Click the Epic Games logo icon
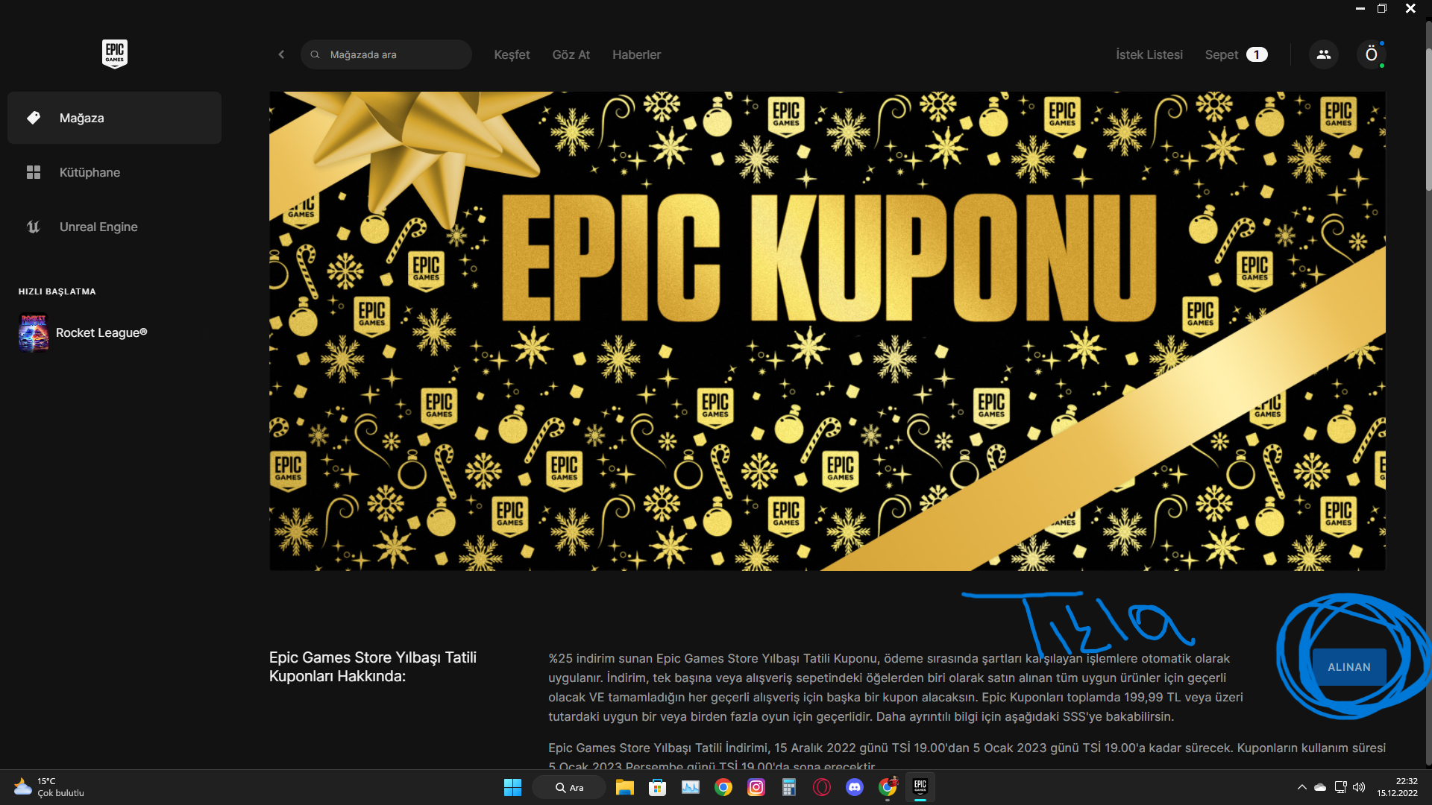Screen dimensions: 1432x805 pyautogui.click(x=114, y=54)
